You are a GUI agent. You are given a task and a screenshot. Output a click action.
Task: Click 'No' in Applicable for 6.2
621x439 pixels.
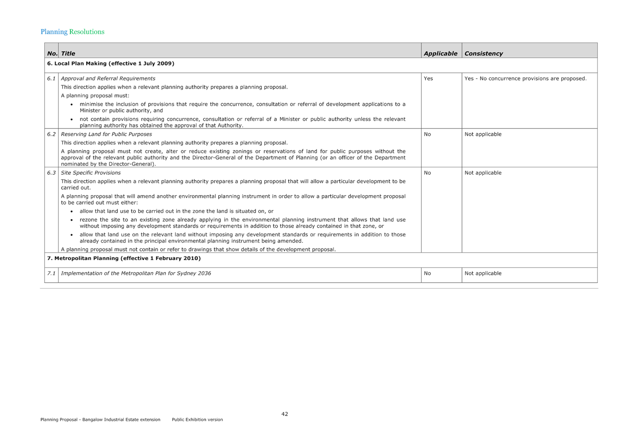click(x=427, y=134)
